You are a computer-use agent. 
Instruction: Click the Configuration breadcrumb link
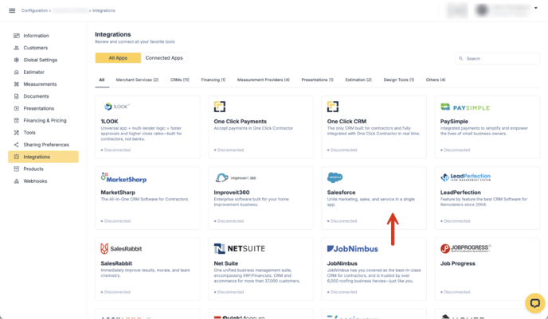pyautogui.click(x=35, y=10)
